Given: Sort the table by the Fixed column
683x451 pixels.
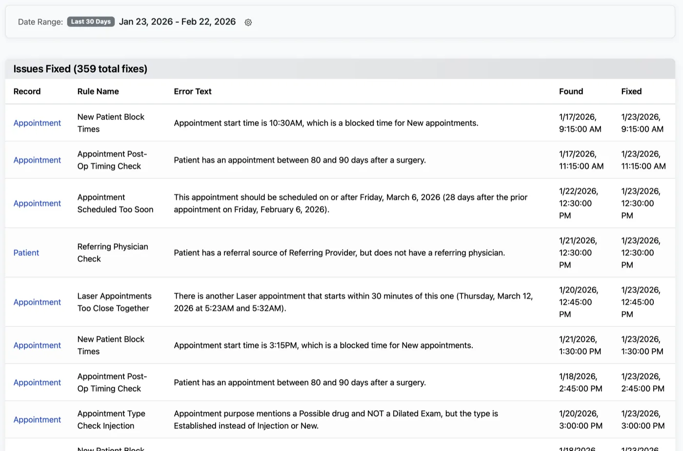Looking at the screenshot, I should coord(631,91).
